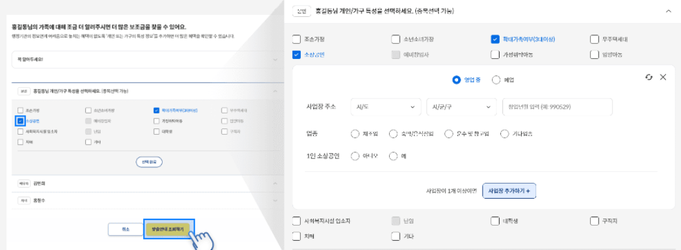Screen dimensions: 681x250
Task: Choose 운수 및 창고업 as the business type
Action: coord(449,134)
